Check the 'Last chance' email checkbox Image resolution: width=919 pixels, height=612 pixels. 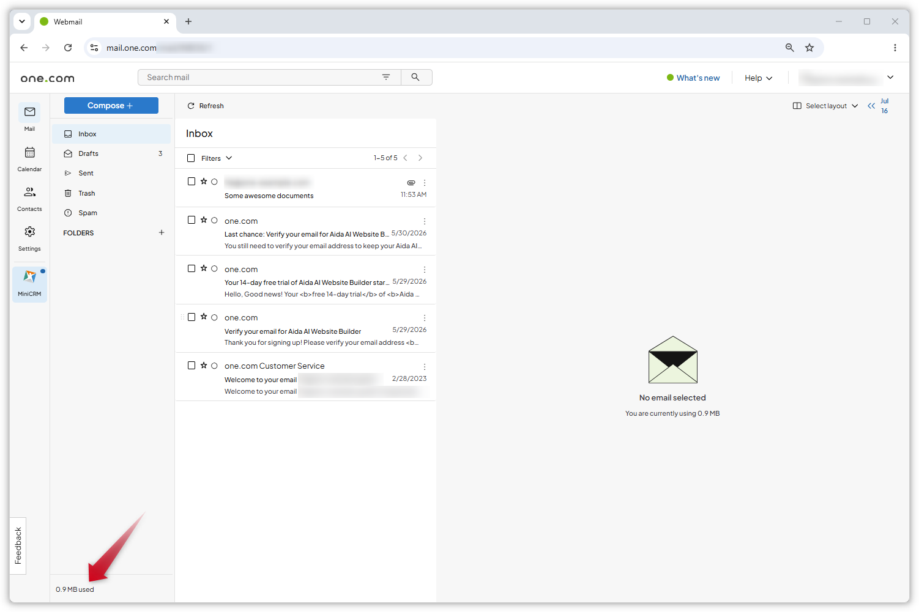click(192, 220)
